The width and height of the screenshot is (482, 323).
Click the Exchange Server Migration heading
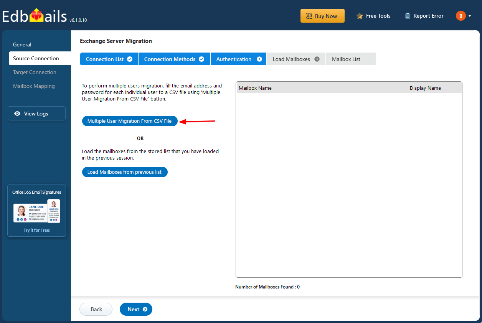coord(116,41)
